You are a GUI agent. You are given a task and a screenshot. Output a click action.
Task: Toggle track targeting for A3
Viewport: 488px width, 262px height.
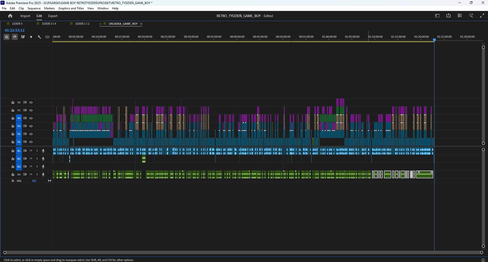tap(19, 167)
